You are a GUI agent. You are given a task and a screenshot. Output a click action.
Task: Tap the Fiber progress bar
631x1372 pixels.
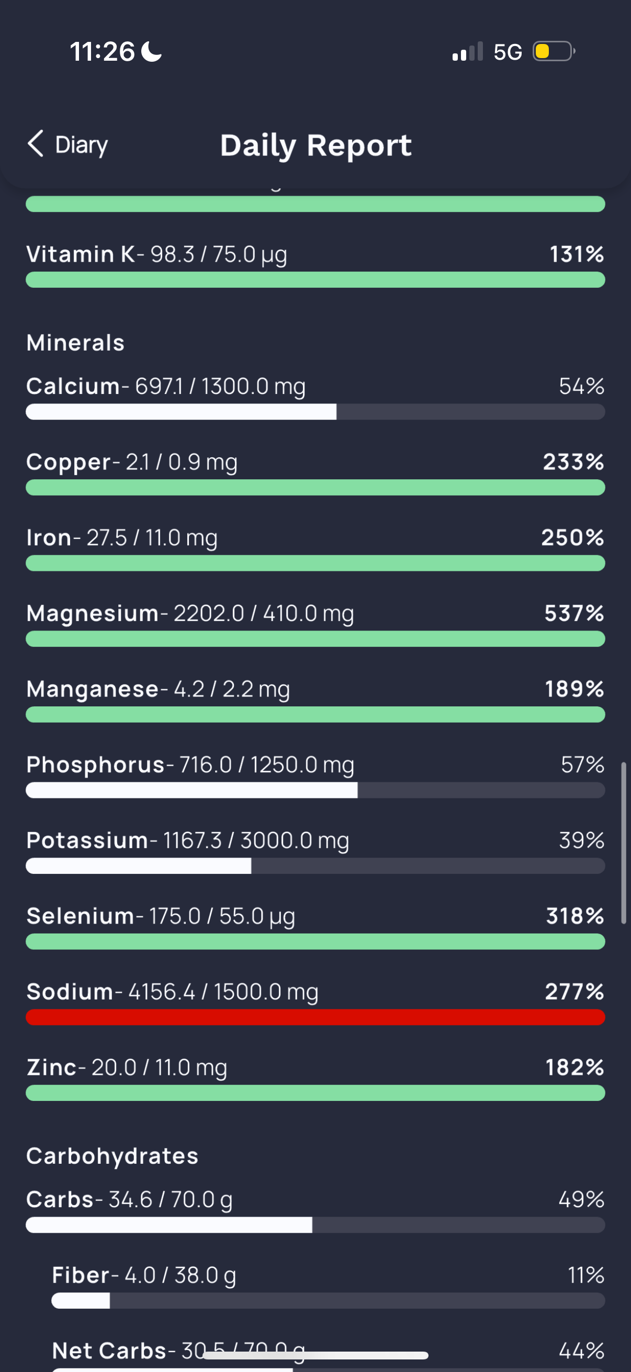pyautogui.click(x=328, y=1301)
